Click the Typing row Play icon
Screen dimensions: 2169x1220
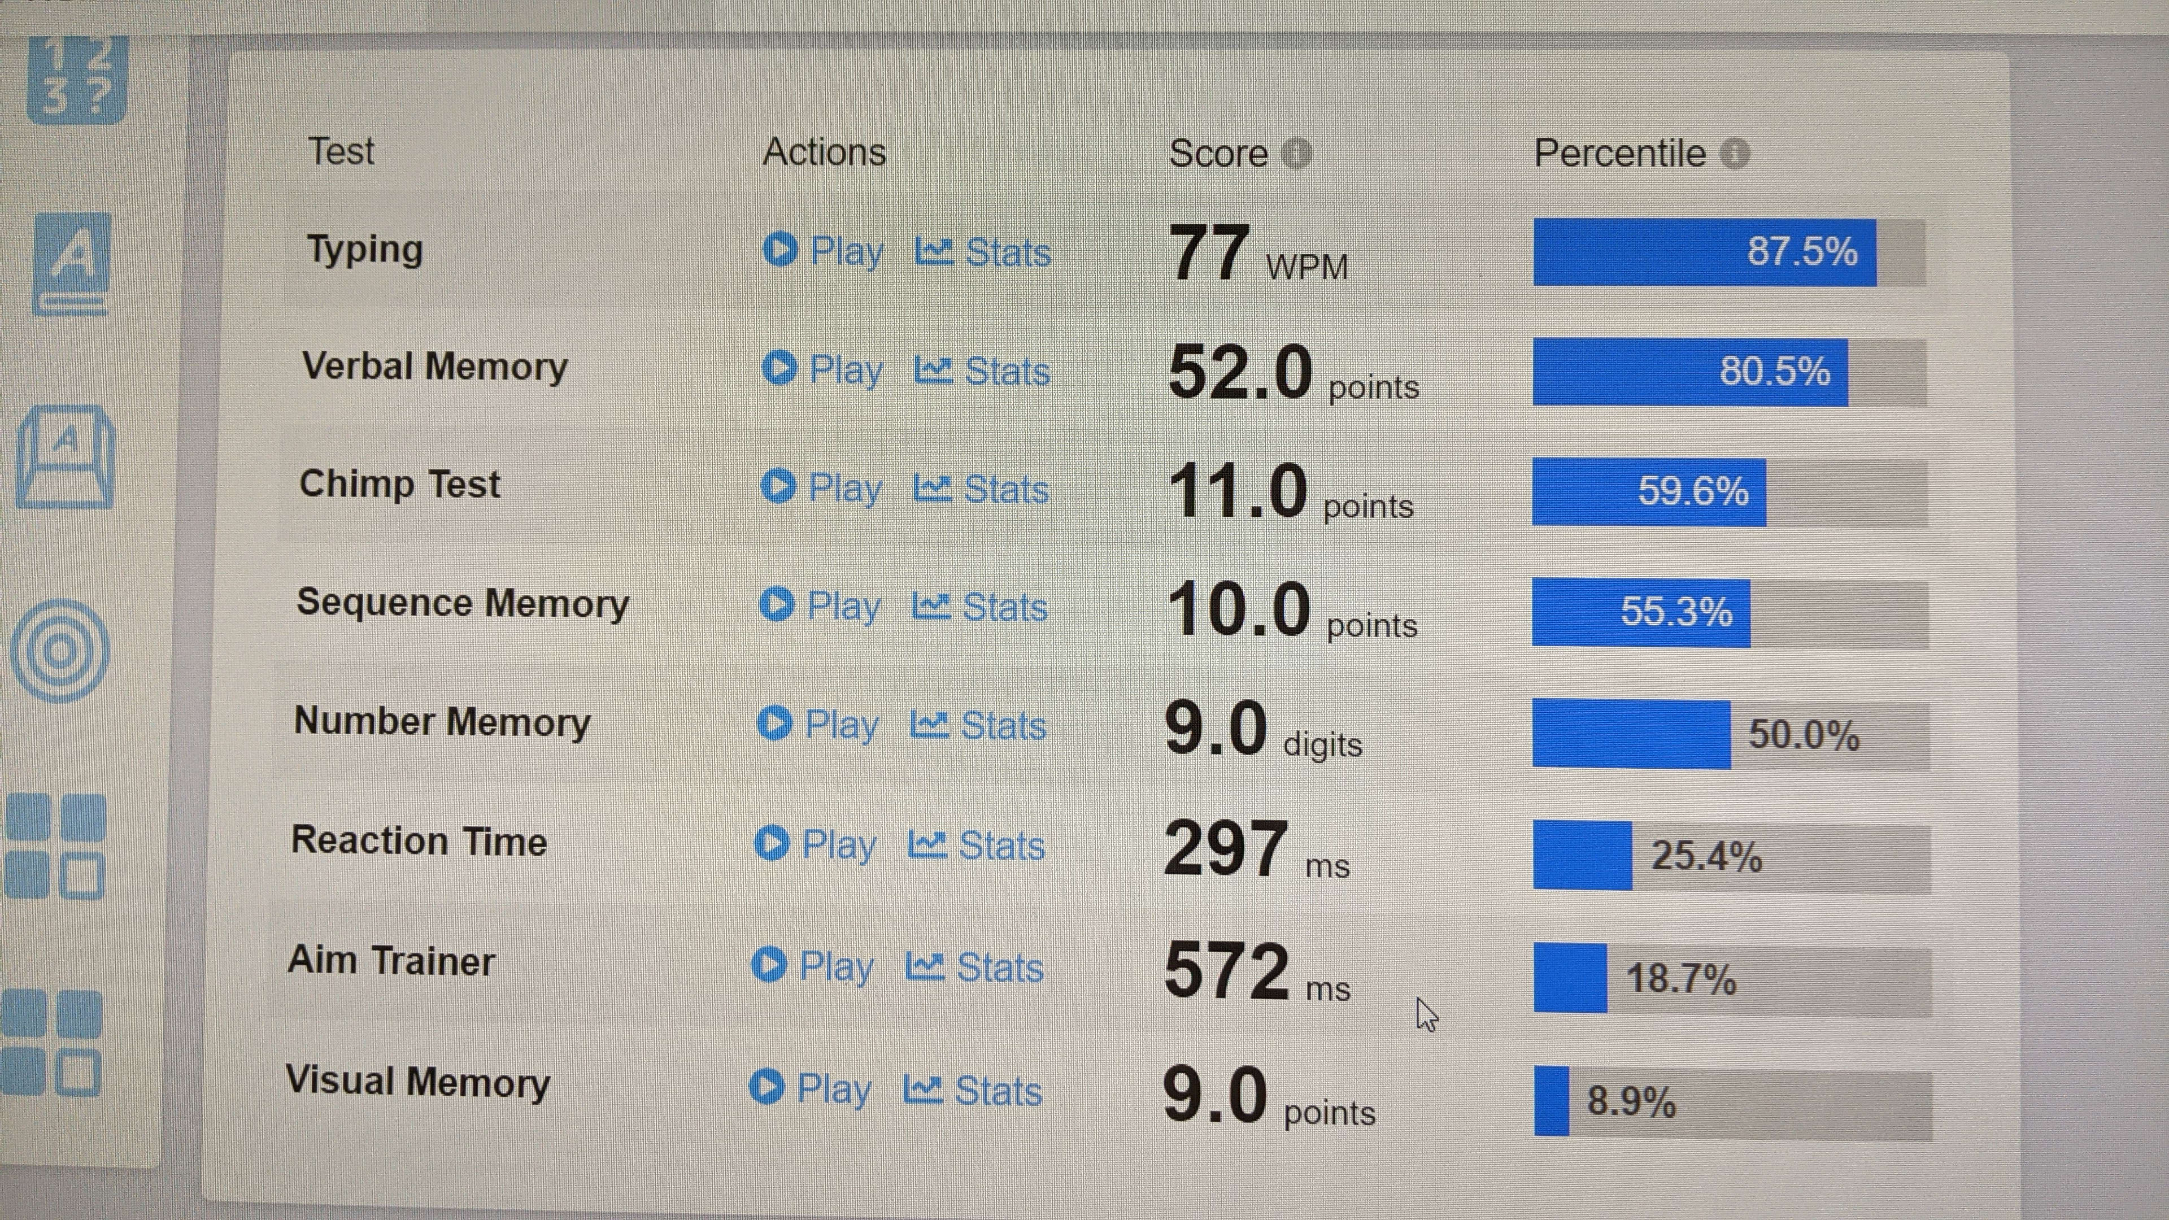click(781, 249)
